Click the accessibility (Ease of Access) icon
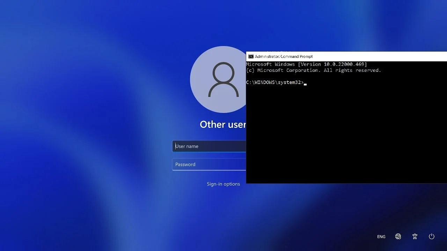 point(415,236)
